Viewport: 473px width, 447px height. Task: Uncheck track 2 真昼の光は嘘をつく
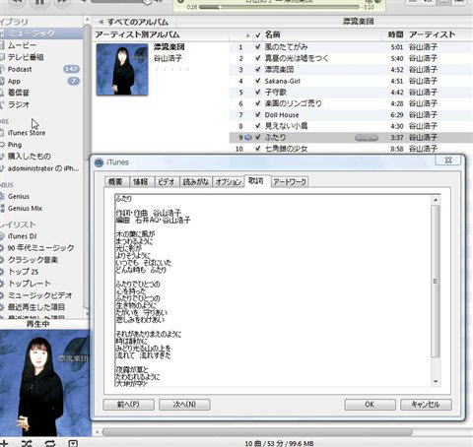(x=258, y=58)
